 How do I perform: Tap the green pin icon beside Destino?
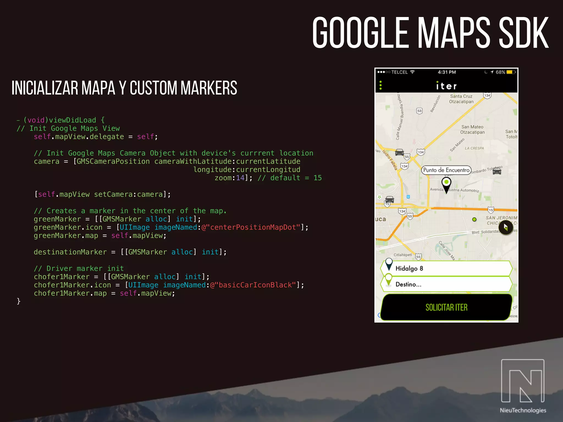point(389,280)
